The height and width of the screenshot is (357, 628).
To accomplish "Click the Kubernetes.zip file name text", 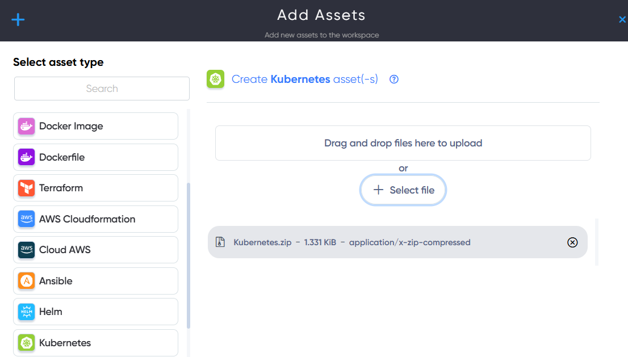I will (x=262, y=242).
